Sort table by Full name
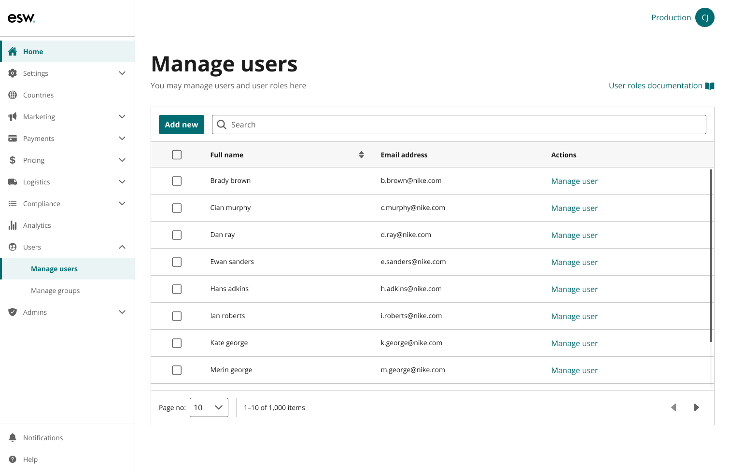 click(x=361, y=155)
